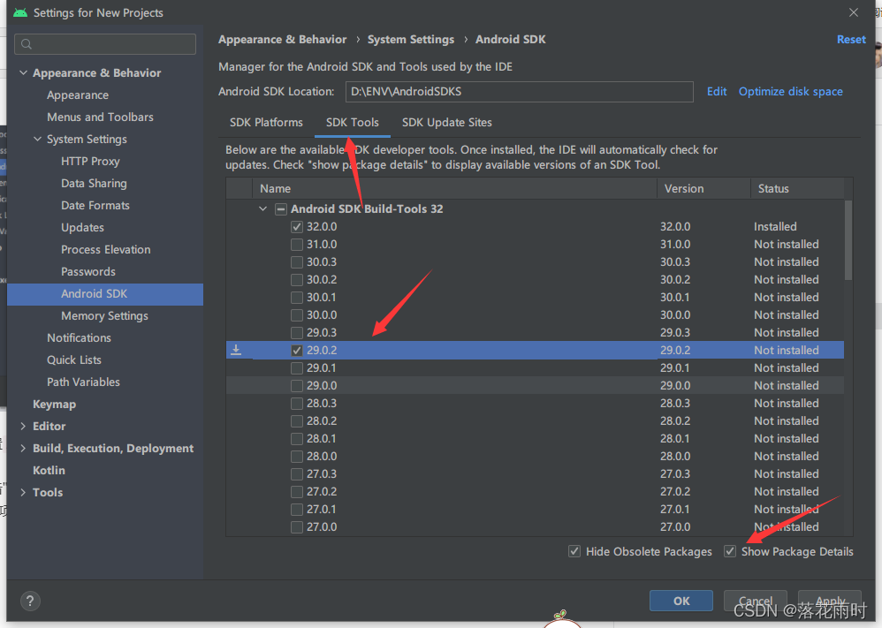The image size is (882, 628).
Task: Click the SDK tools list scrollbar
Action: pyautogui.click(x=848, y=240)
